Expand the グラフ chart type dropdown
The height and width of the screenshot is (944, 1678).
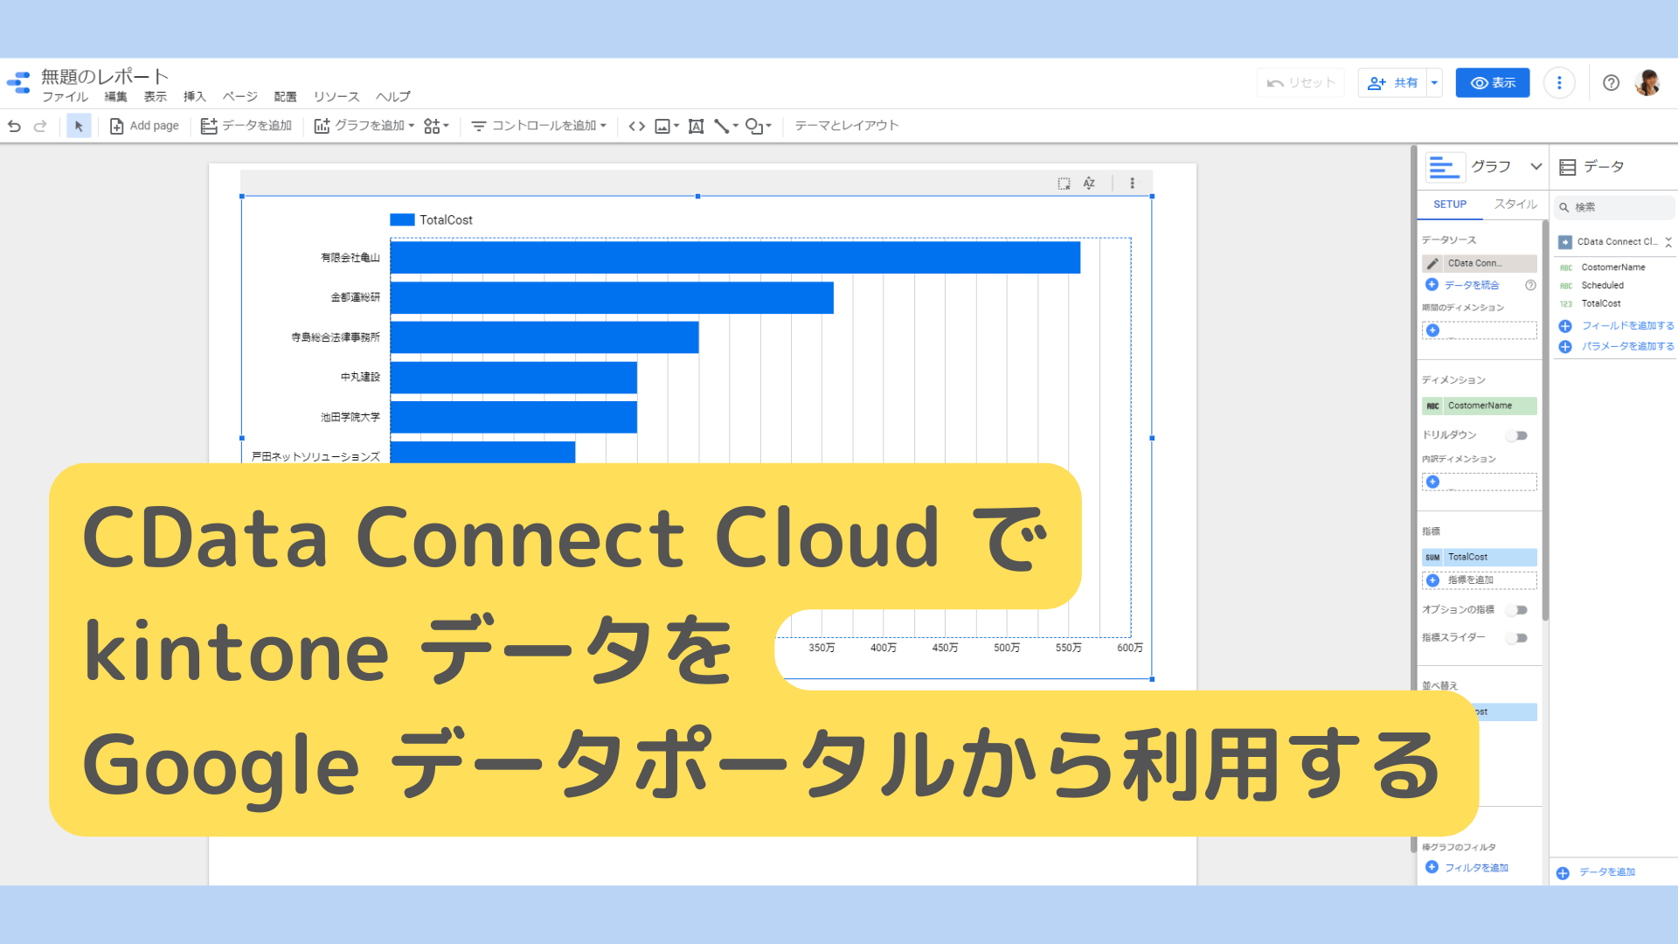click(1536, 167)
